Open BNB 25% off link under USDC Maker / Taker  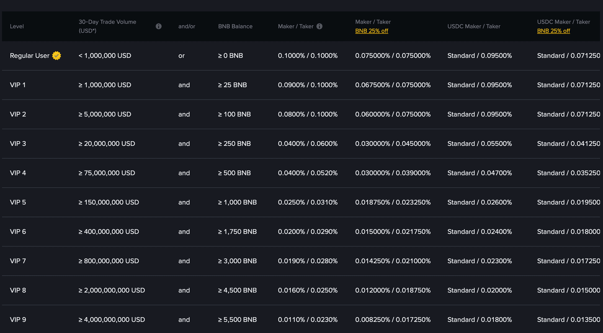tap(553, 31)
